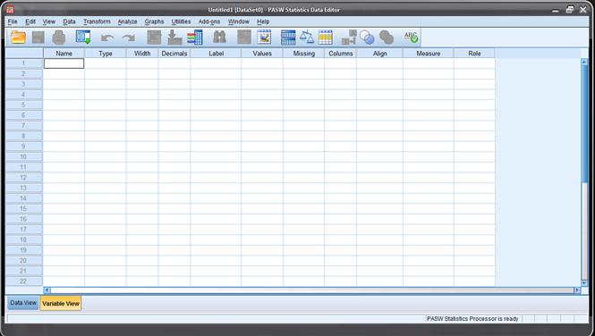595x336 pixels.
Task: Click the Show all variables gray circles icon
Action: tap(387, 38)
